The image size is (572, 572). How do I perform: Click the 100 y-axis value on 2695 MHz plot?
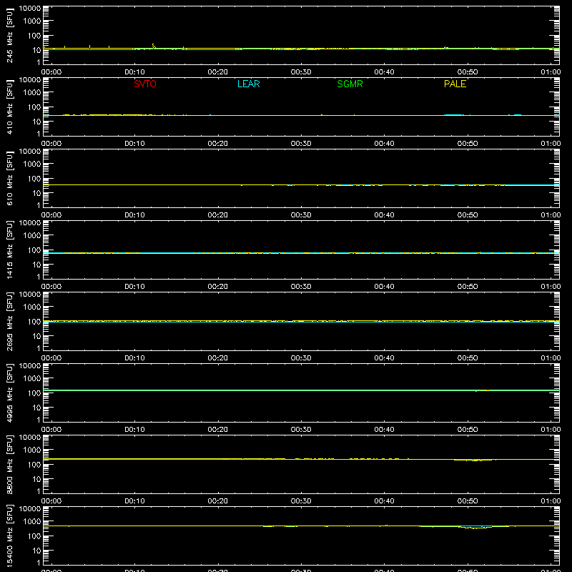(34, 322)
